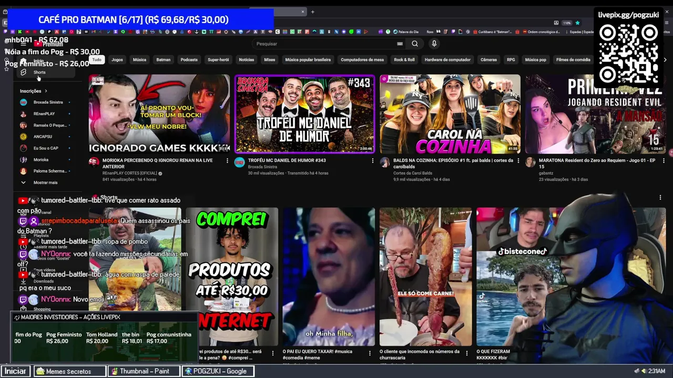Open Eu Sou o CAP channel avatar
The width and height of the screenshot is (673, 378).
(23, 148)
